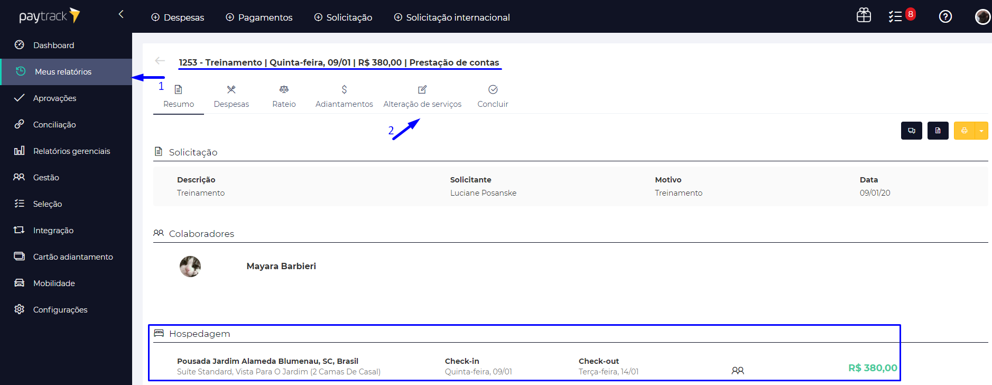
Task: Collapse the sidebar with the chevron arrow
Action: [121, 14]
